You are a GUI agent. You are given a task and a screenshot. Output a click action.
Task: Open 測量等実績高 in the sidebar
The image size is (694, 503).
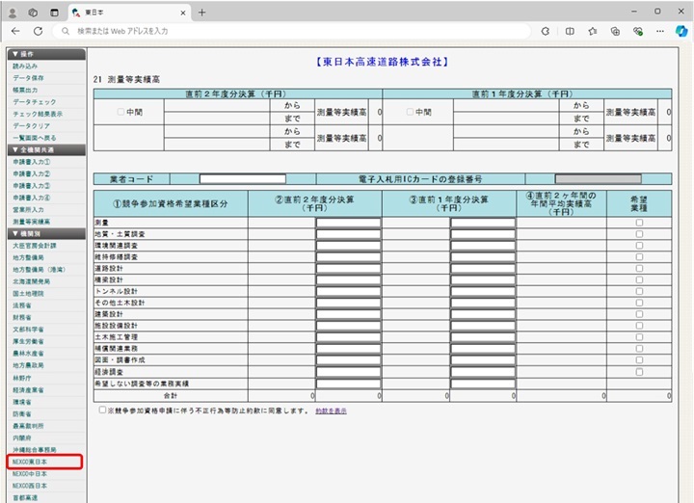(x=32, y=222)
